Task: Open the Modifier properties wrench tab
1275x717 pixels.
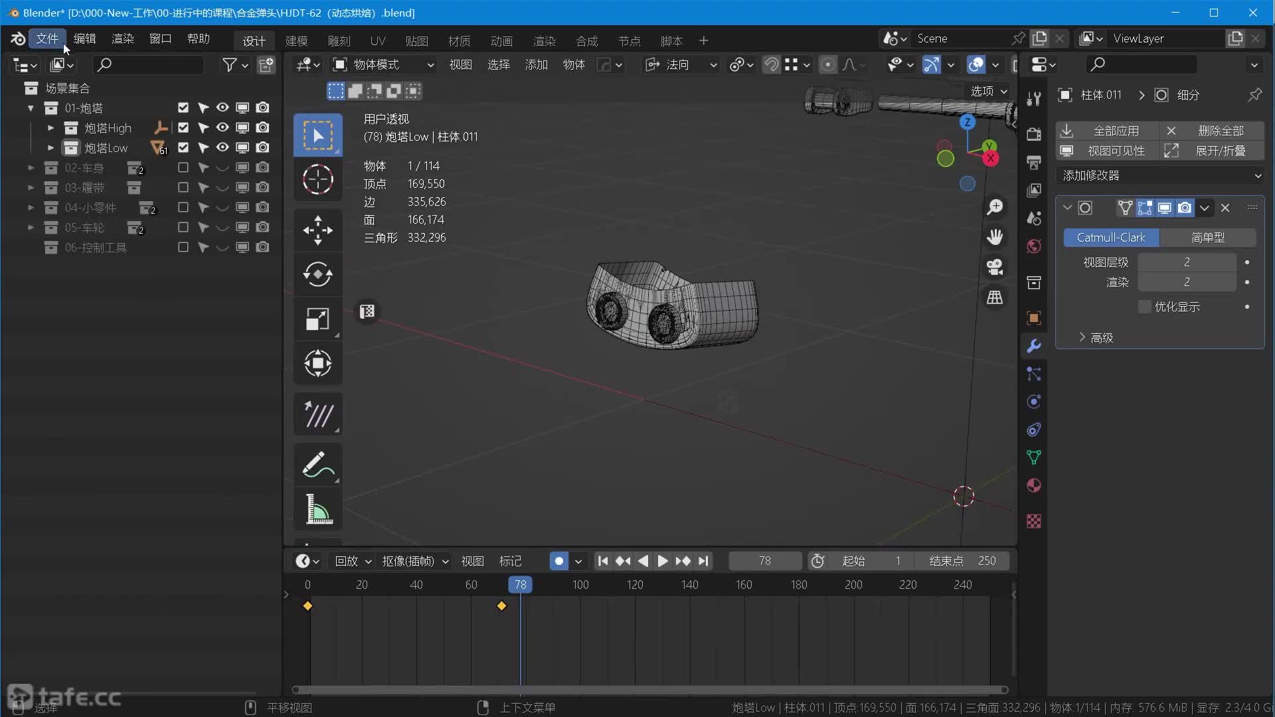Action: 1033,346
